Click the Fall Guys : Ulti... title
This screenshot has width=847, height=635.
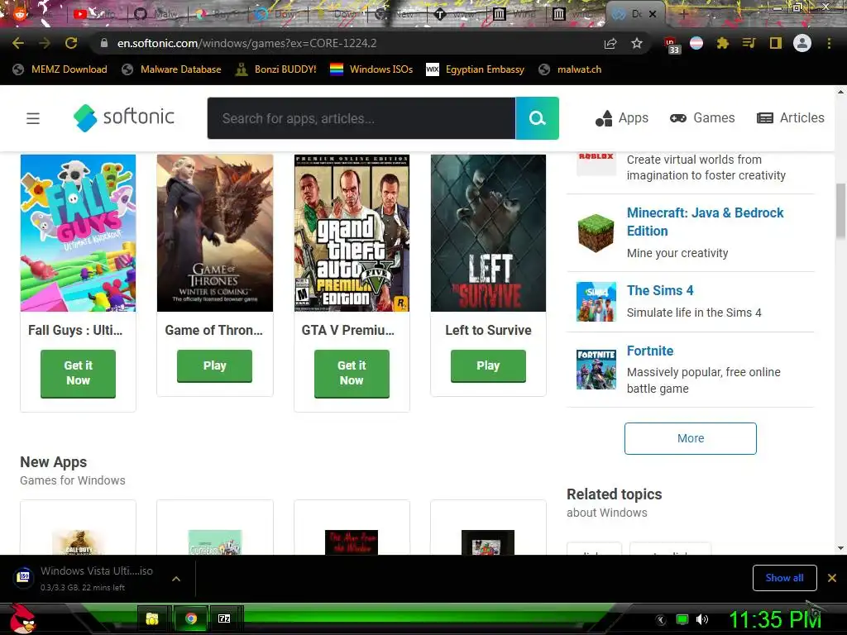point(75,330)
